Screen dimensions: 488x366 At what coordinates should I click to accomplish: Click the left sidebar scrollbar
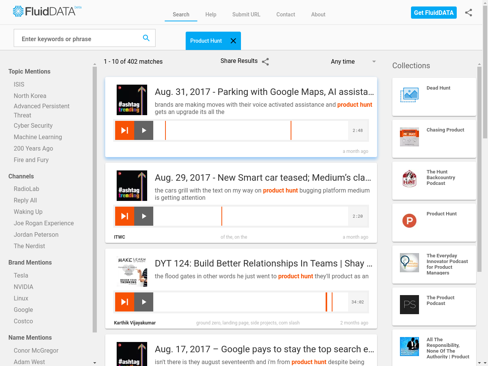point(95,199)
